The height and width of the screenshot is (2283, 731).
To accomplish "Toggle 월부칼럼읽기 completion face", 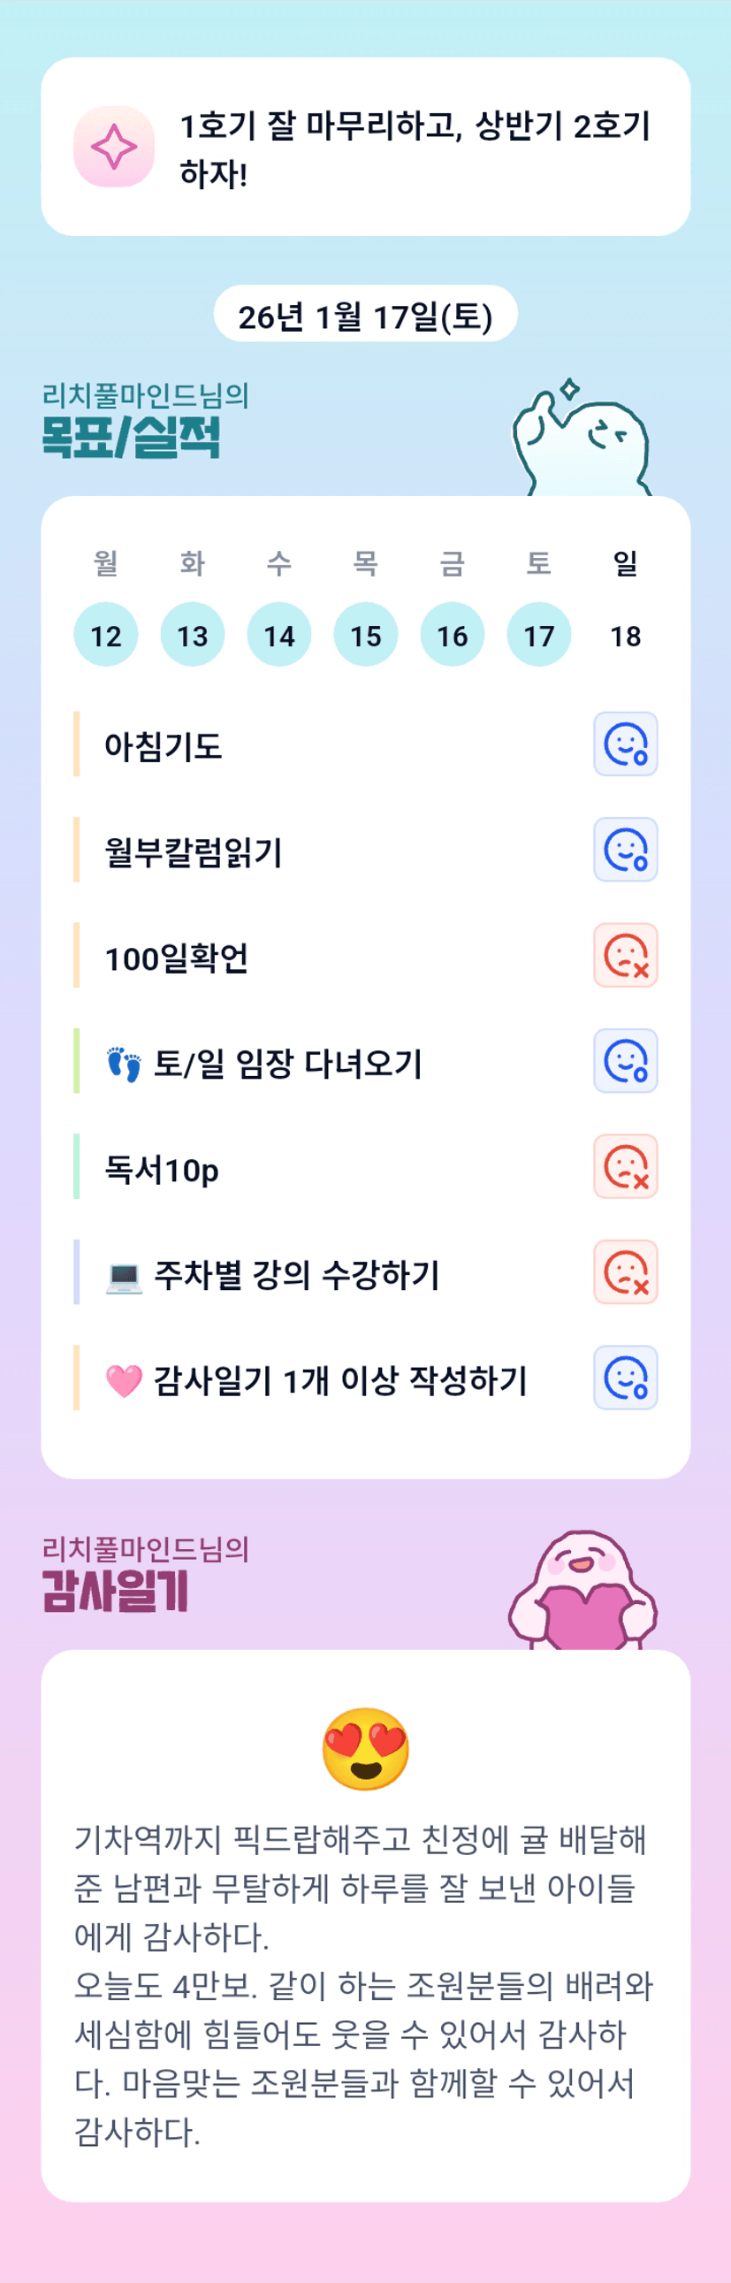I will (x=625, y=850).
